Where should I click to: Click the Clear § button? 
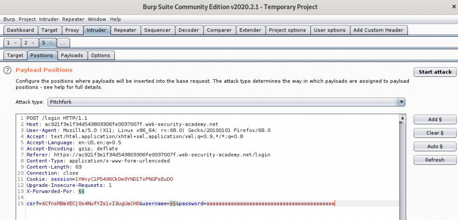tap(435, 133)
